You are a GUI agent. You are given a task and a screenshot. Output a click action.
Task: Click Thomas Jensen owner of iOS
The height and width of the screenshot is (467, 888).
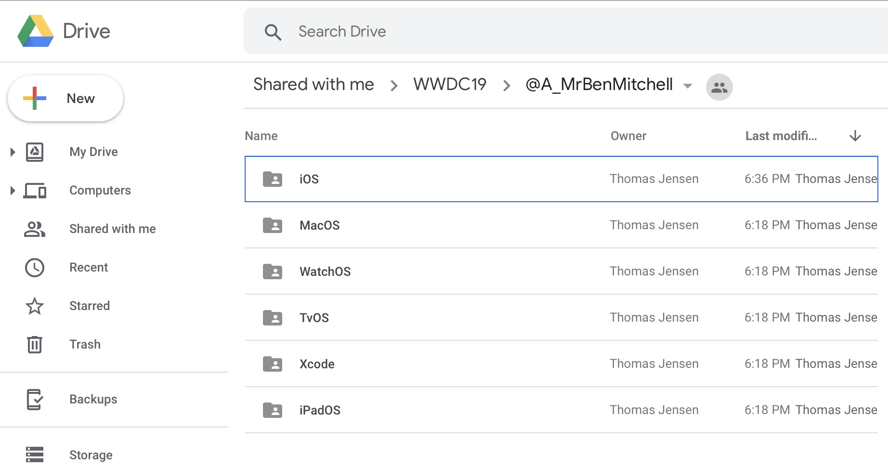(654, 179)
